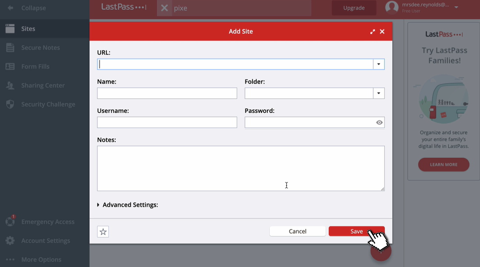
Task: Click the Cancel button
Action: 297,231
